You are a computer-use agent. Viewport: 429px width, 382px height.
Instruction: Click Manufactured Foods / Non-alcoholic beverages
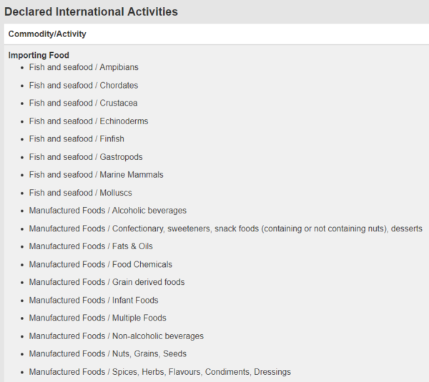coord(116,336)
